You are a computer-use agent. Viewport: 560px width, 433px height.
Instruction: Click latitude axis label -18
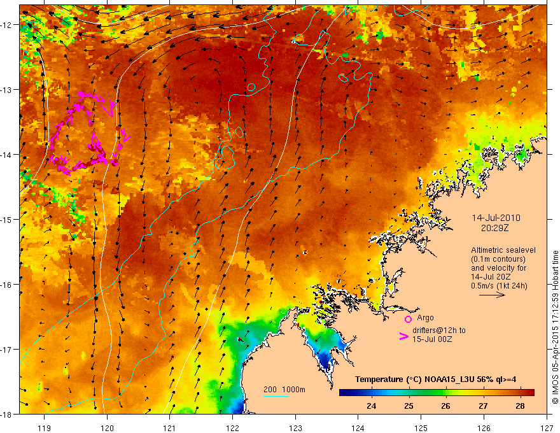tap(6, 414)
